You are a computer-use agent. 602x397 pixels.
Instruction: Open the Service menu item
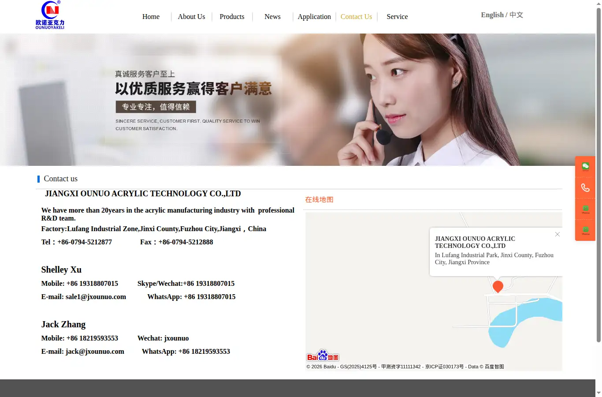pyautogui.click(x=397, y=17)
